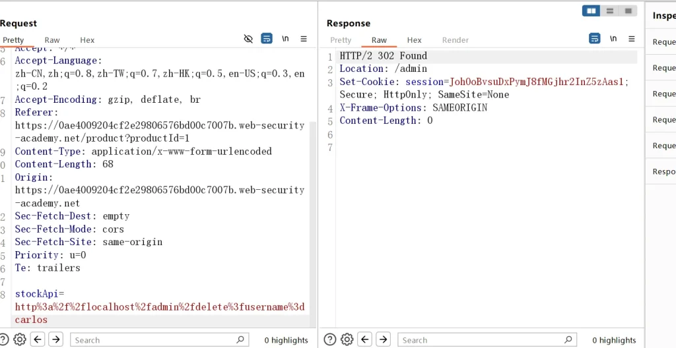Viewport: 676px width, 348px height.
Task: Hide non-printable characters in Request panel
Action: pyautogui.click(x=248, y=39)
